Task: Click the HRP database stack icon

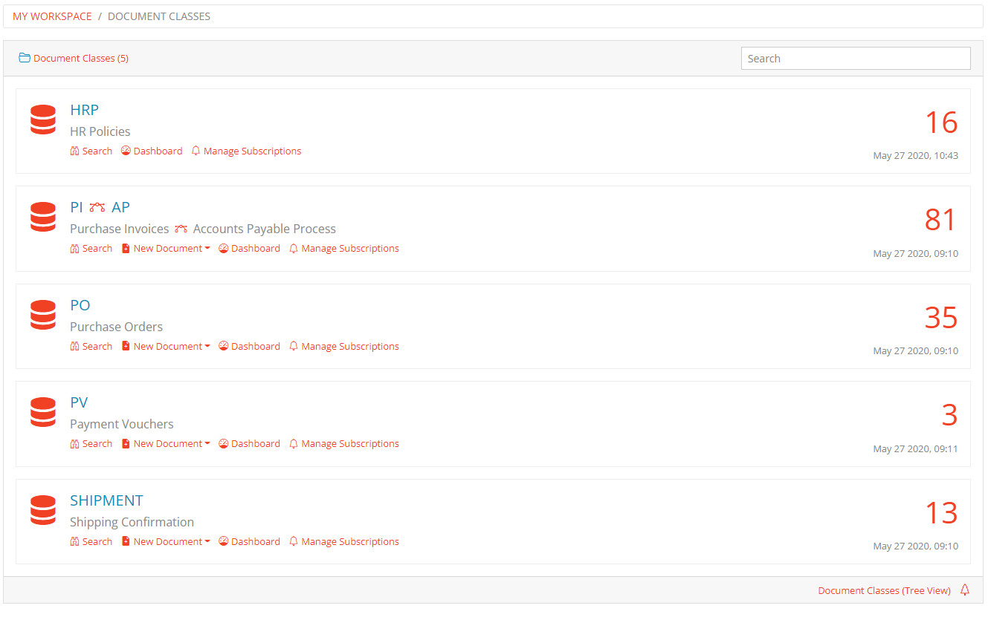Action: 43,120
